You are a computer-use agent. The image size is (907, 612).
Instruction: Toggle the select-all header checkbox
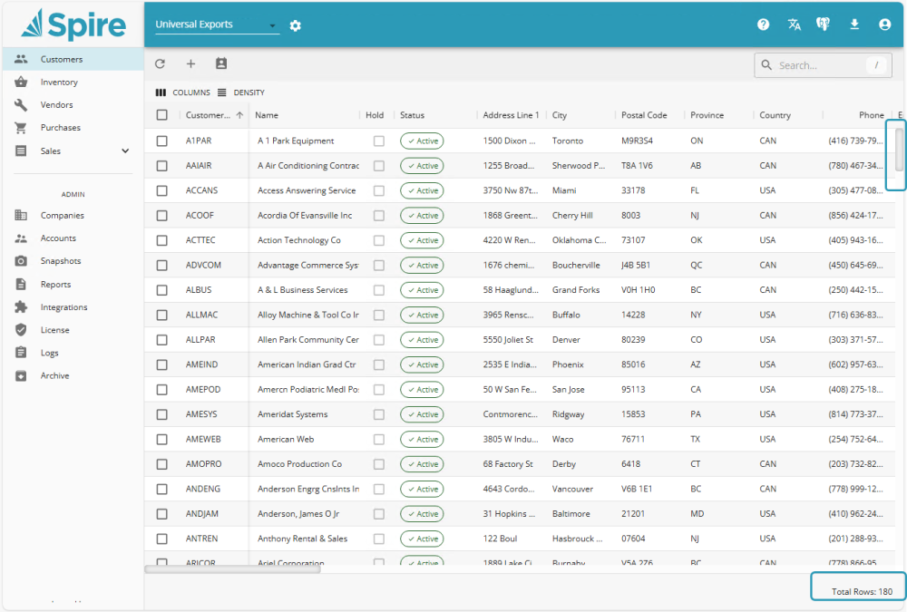click(x=162, y=115)
